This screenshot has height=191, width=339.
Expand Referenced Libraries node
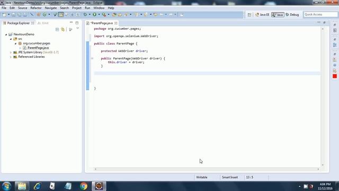pos(11,57)
